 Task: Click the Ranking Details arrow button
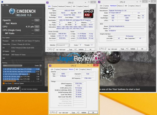41,66
